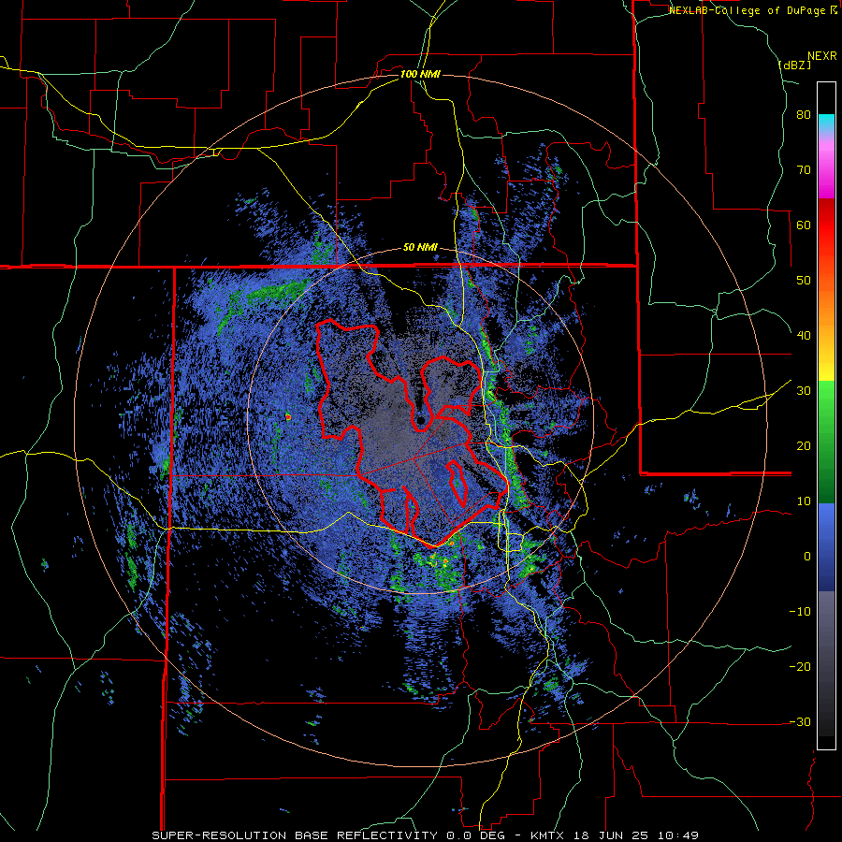Click the 40 value on dBZ scale

804,336
